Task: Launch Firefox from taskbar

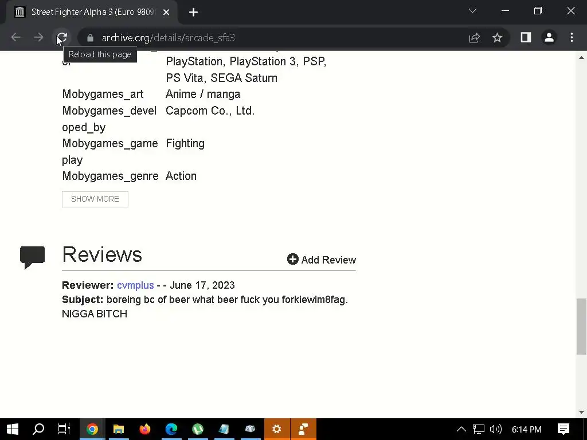Action: tap(145, 429)
